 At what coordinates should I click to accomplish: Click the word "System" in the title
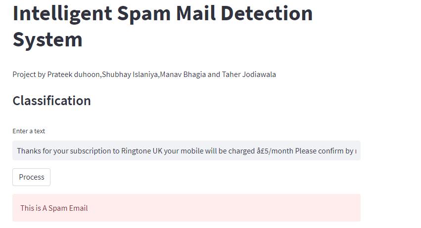(x=47, y=39)
